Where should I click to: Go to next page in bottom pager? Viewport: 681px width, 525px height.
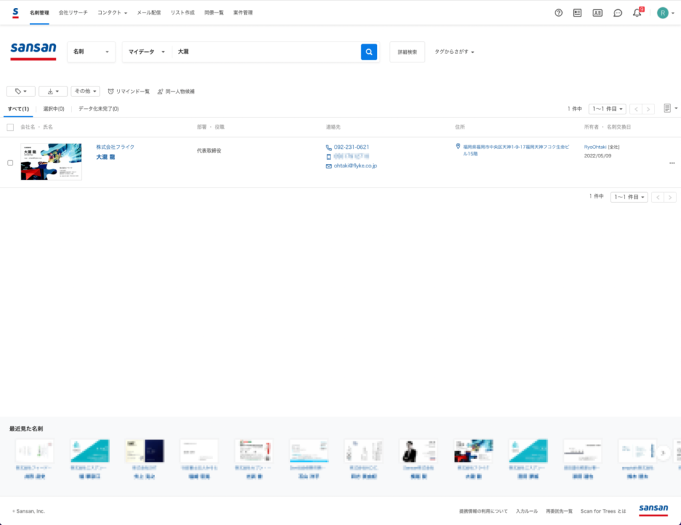[670, 197]
